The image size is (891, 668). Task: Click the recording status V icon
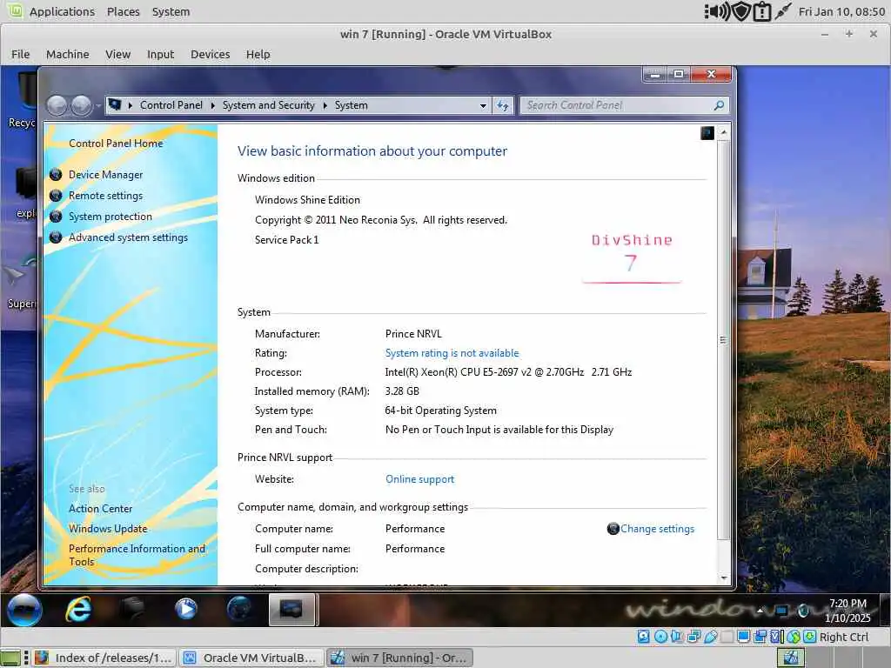(x=775, y=637)
